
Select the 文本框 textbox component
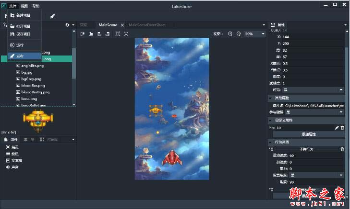point(14,161)
